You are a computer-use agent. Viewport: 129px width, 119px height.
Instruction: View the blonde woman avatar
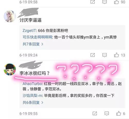(x=10, y=16)
